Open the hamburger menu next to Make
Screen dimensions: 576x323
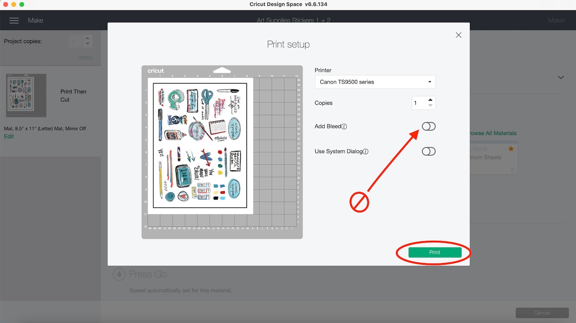pyautogui.click(x=14, y=20)
